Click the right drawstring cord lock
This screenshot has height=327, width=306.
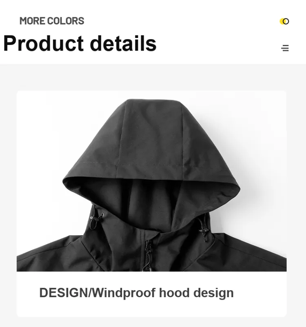204,230
